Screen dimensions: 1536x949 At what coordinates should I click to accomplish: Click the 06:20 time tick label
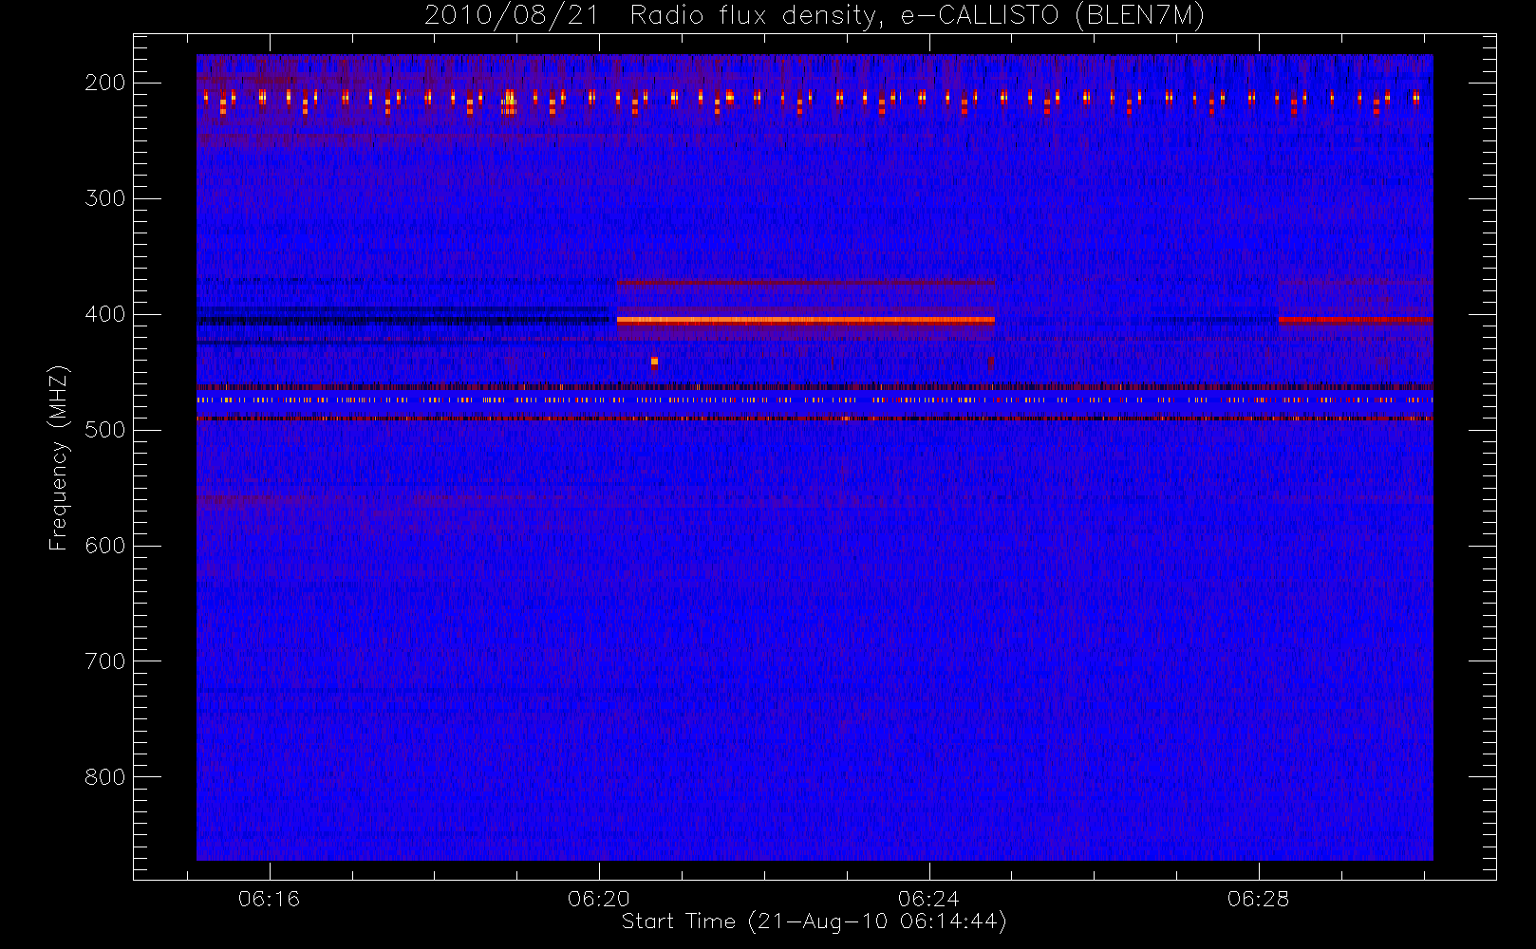[599, 899]
